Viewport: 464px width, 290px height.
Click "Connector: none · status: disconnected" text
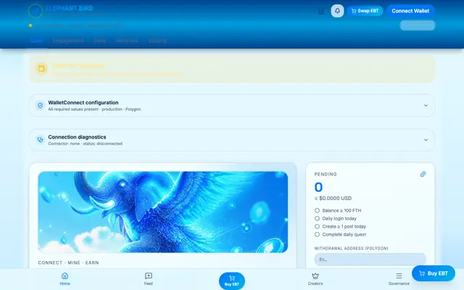click(x=86, y=144)
